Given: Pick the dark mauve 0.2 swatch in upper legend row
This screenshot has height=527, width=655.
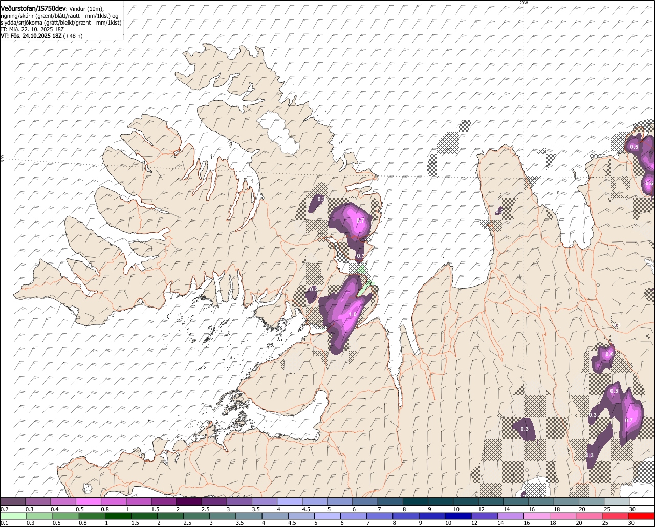Looking at the screenshot, I should pyautogui.click(x=13, y=501).
